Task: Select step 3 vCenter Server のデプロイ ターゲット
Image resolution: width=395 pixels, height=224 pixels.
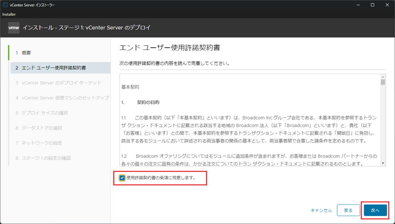Action: click(61, 83)
